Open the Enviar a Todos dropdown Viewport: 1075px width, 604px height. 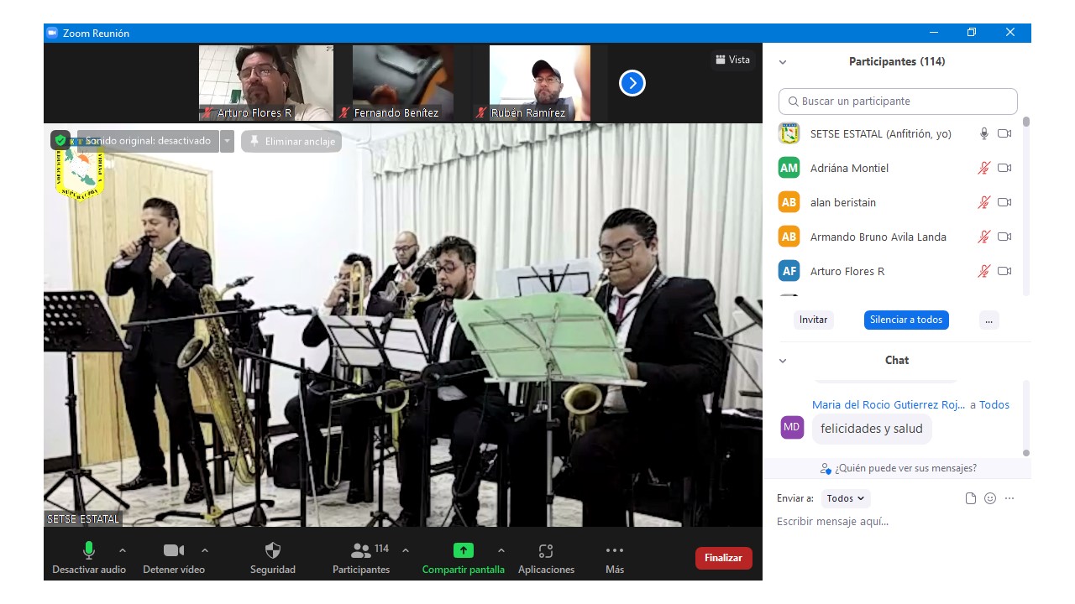[x=846, y=498]
